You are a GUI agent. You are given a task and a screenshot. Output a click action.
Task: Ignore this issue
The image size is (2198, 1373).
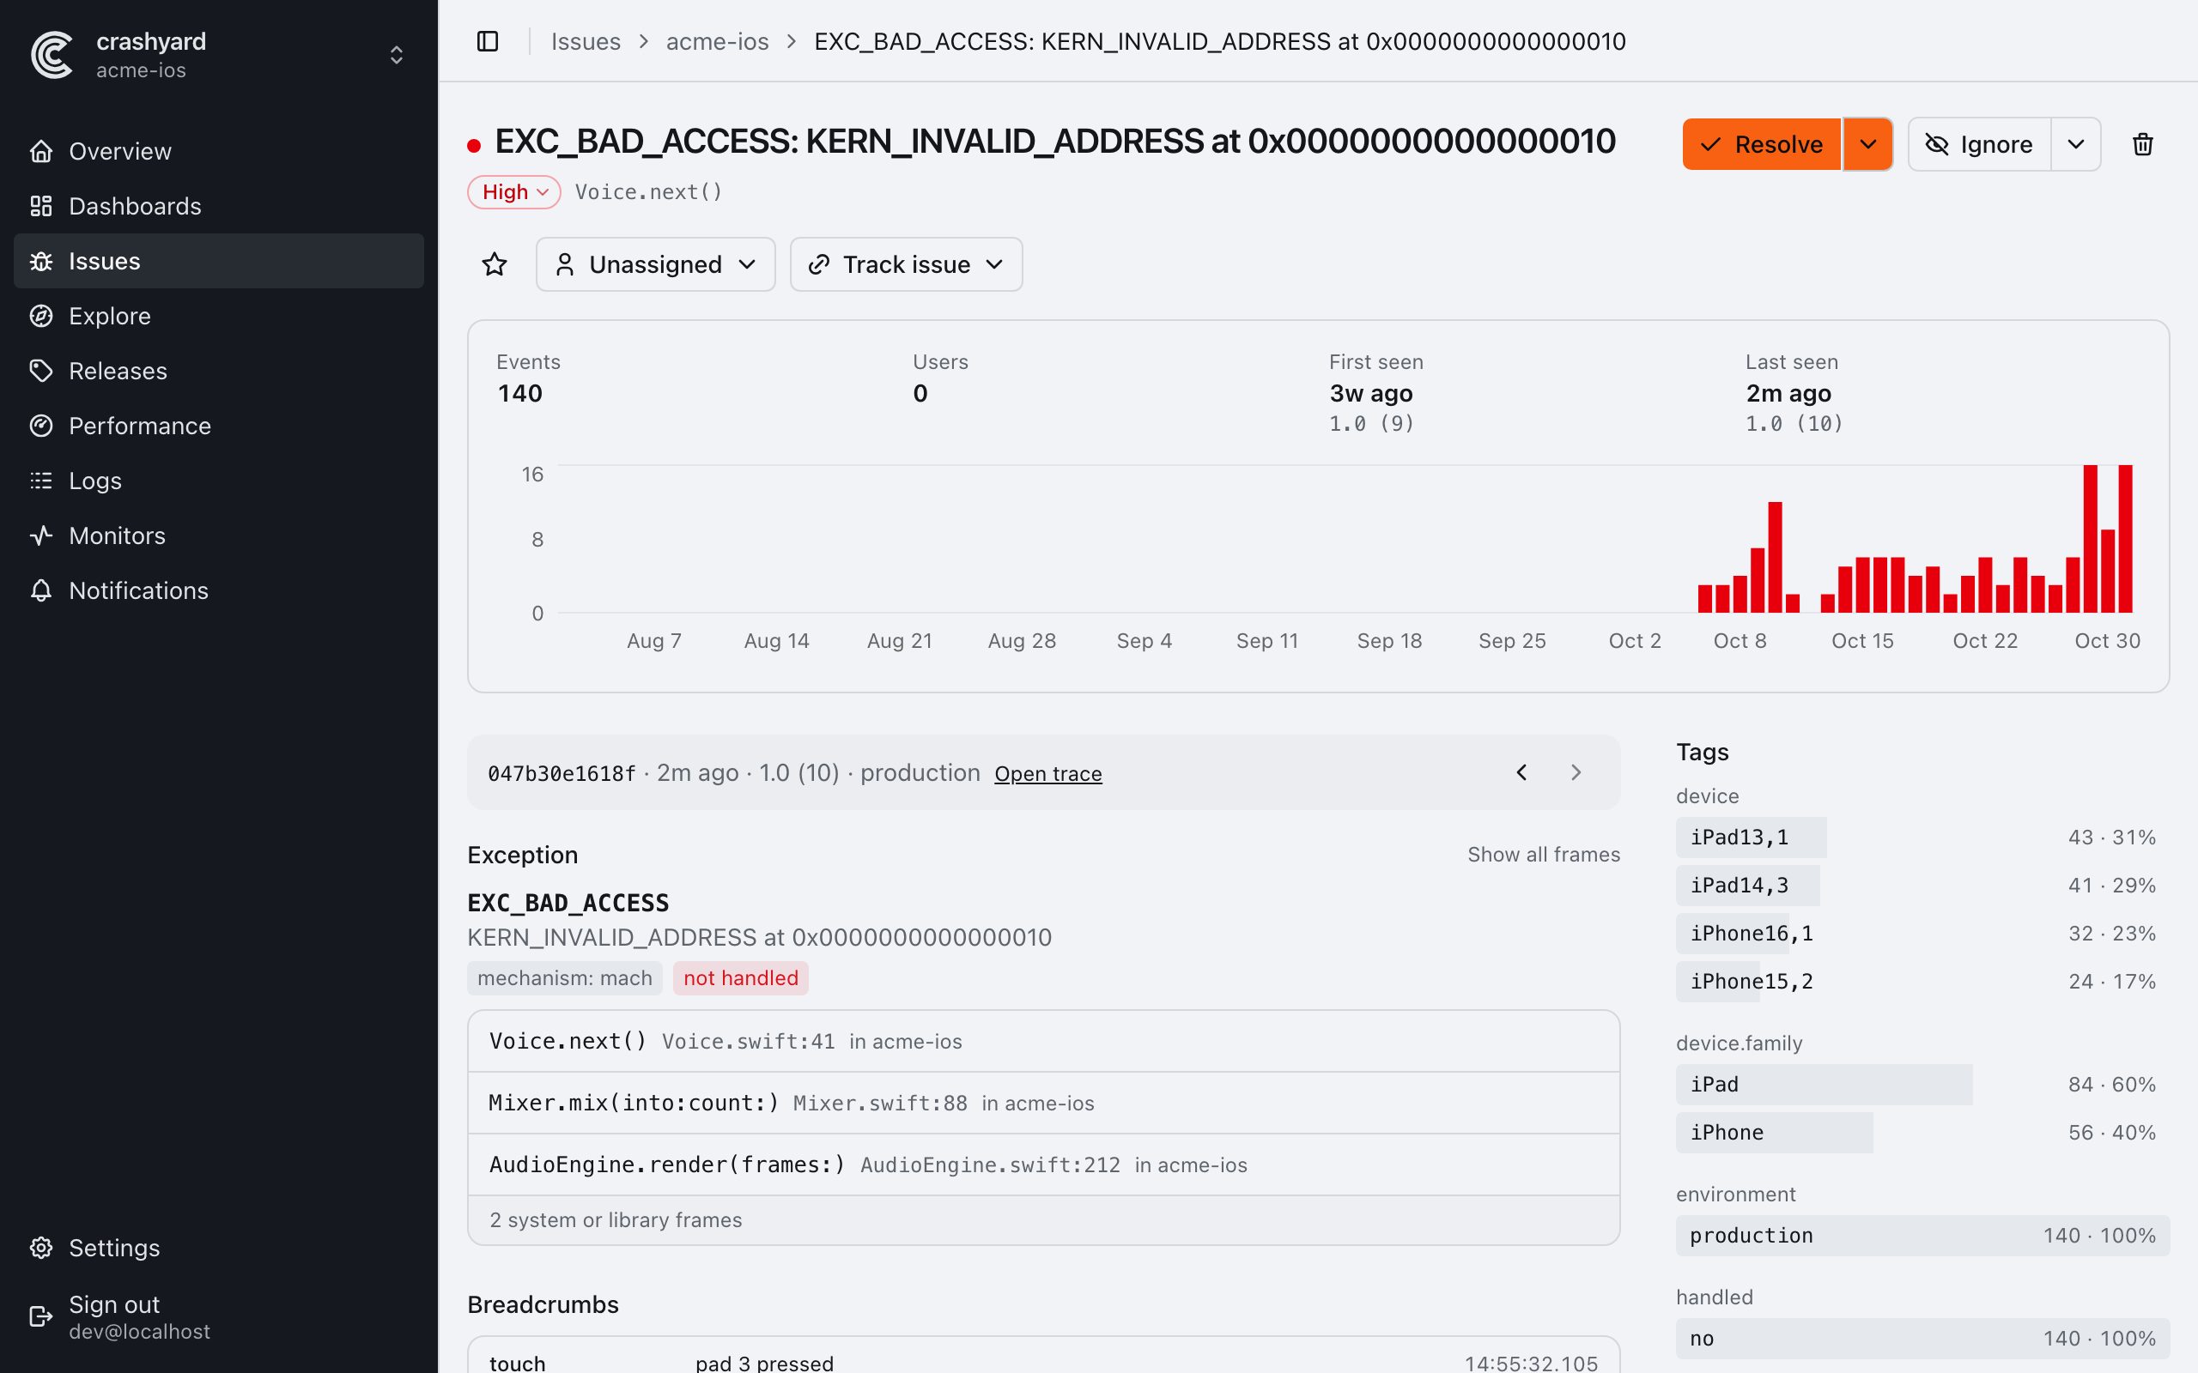(1979, 143)
